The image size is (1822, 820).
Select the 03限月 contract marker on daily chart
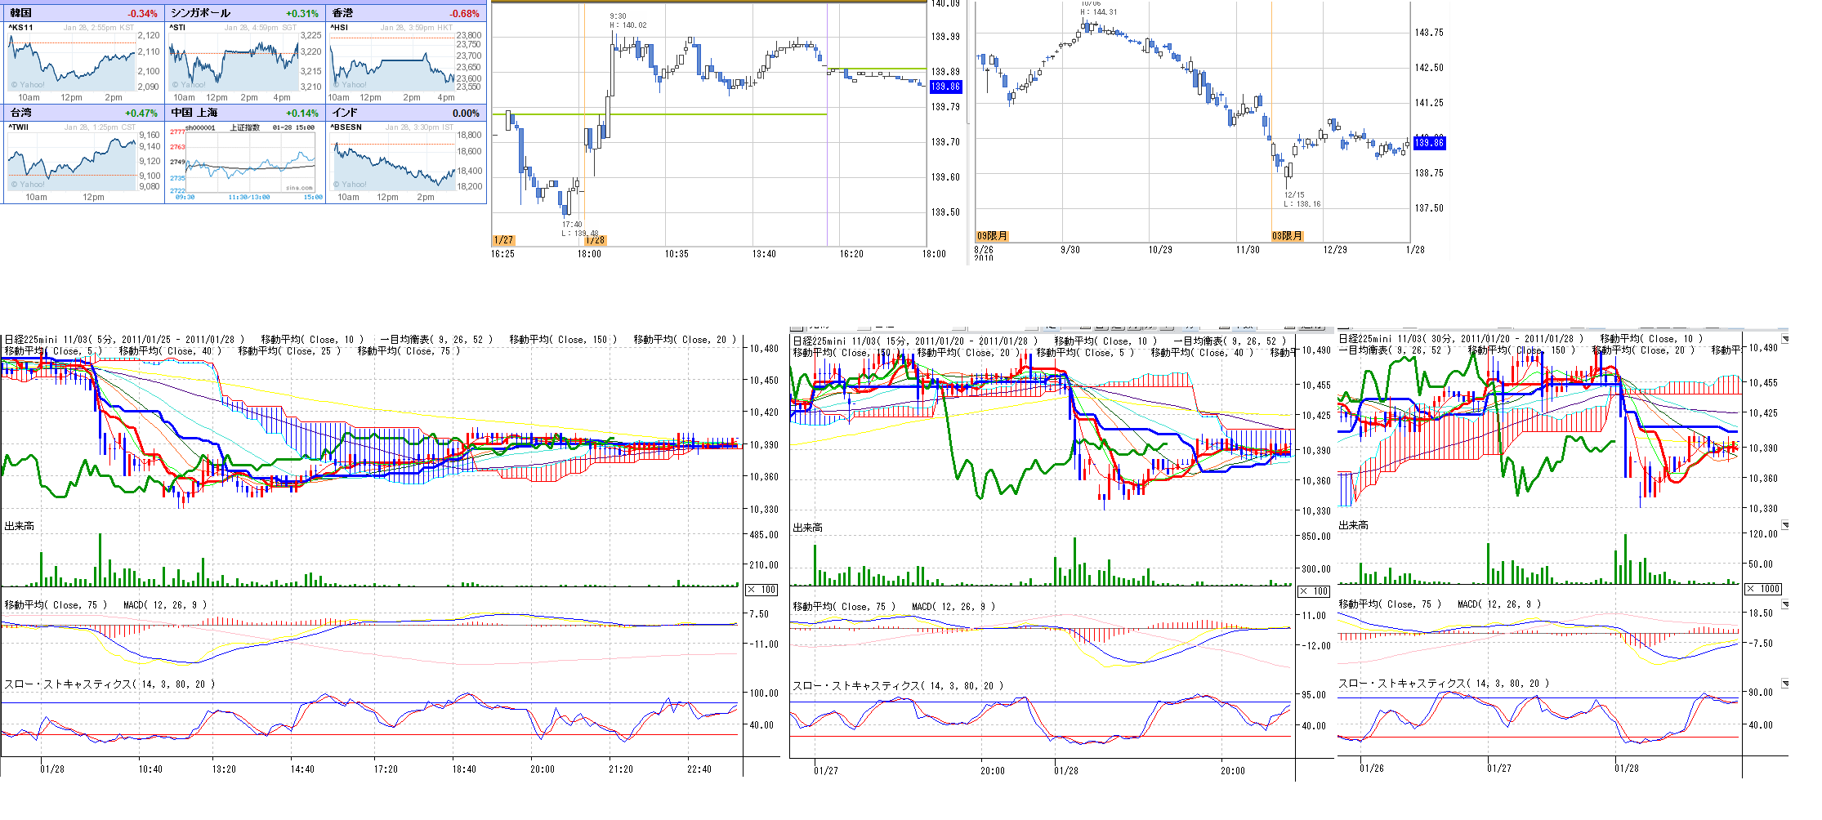pos(1287,236)
